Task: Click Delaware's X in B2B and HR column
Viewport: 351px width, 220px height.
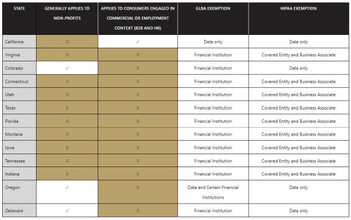Action: point(138,210)
